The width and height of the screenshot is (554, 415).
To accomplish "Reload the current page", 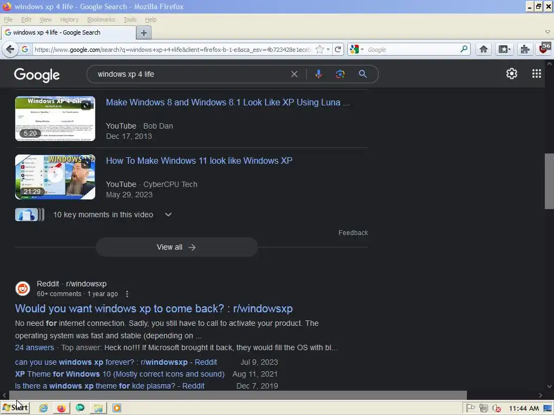I will click(x=338, y=49).
